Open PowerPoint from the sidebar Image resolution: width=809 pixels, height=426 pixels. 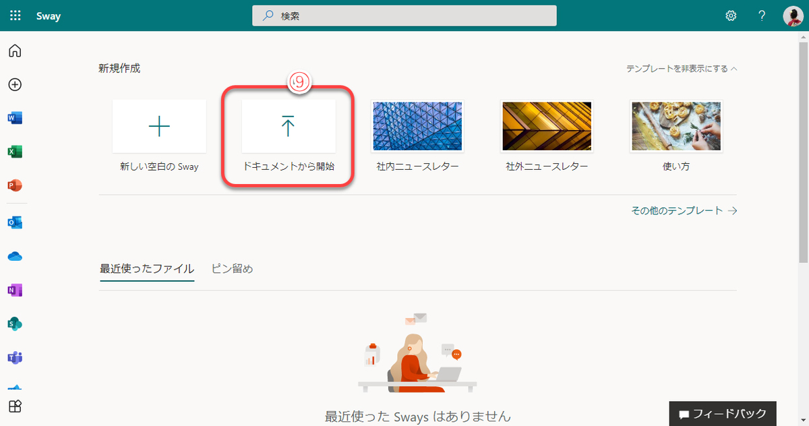tap(15, 186)
